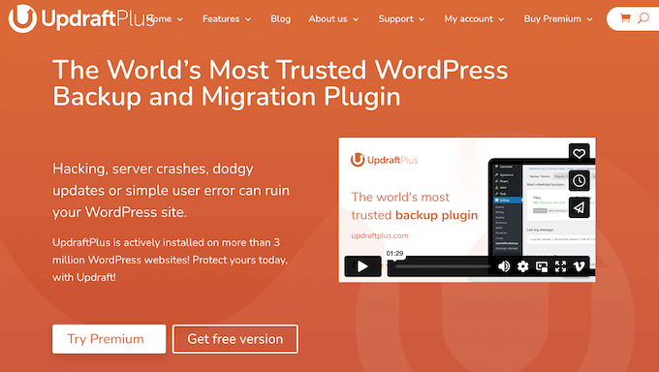The height and width of the screenshot is (372, 659).
Task: Click the Get free version button
Action: tap(235, 339)
